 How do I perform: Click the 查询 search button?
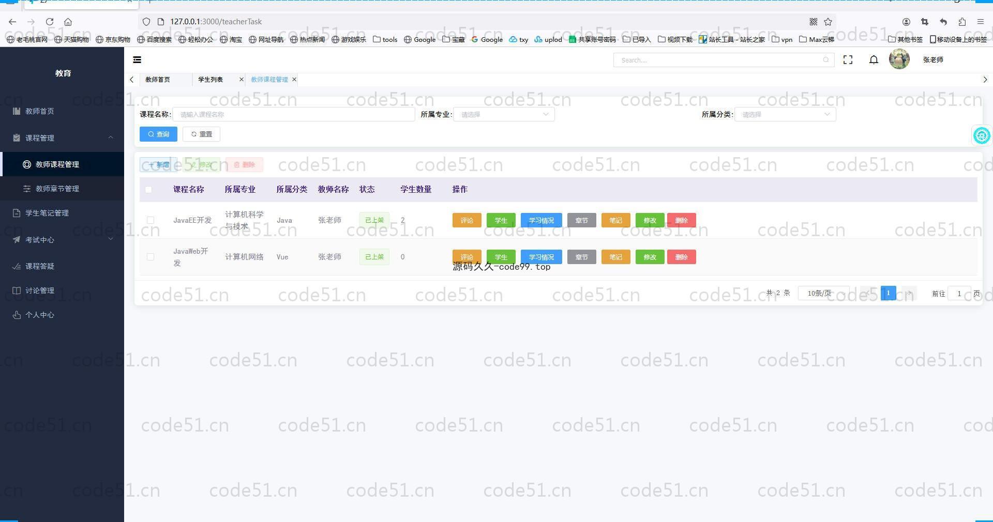tap(158, 134)
